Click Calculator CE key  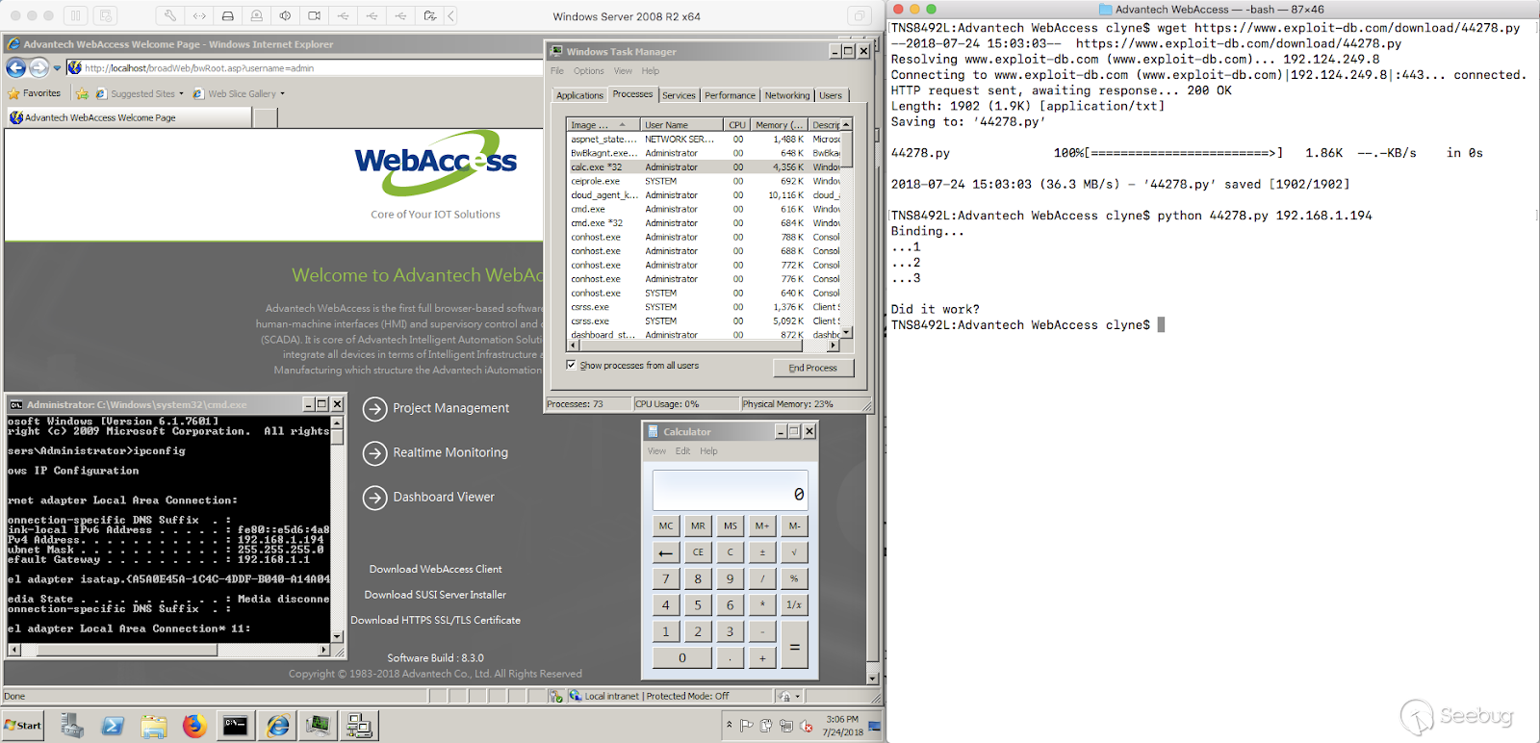click(698, 552)
